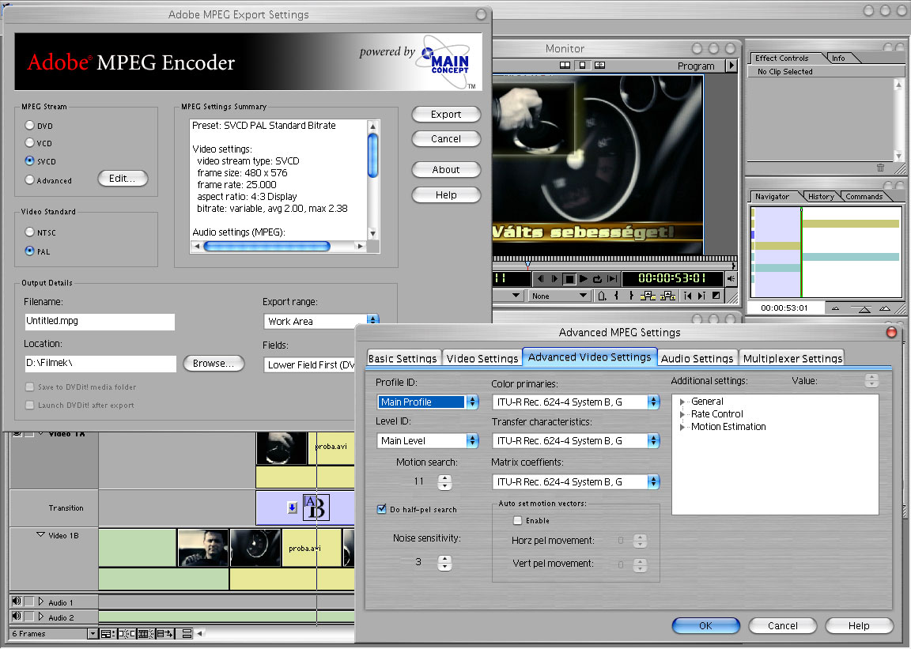Click the Lift icon in Monitor
911x649 pixels.
(x=648, y=296)
